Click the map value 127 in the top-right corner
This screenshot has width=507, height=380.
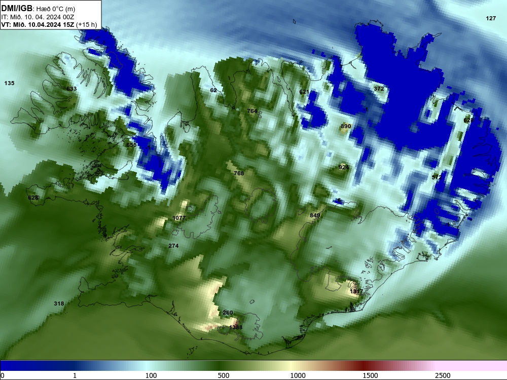pos(491,18)
